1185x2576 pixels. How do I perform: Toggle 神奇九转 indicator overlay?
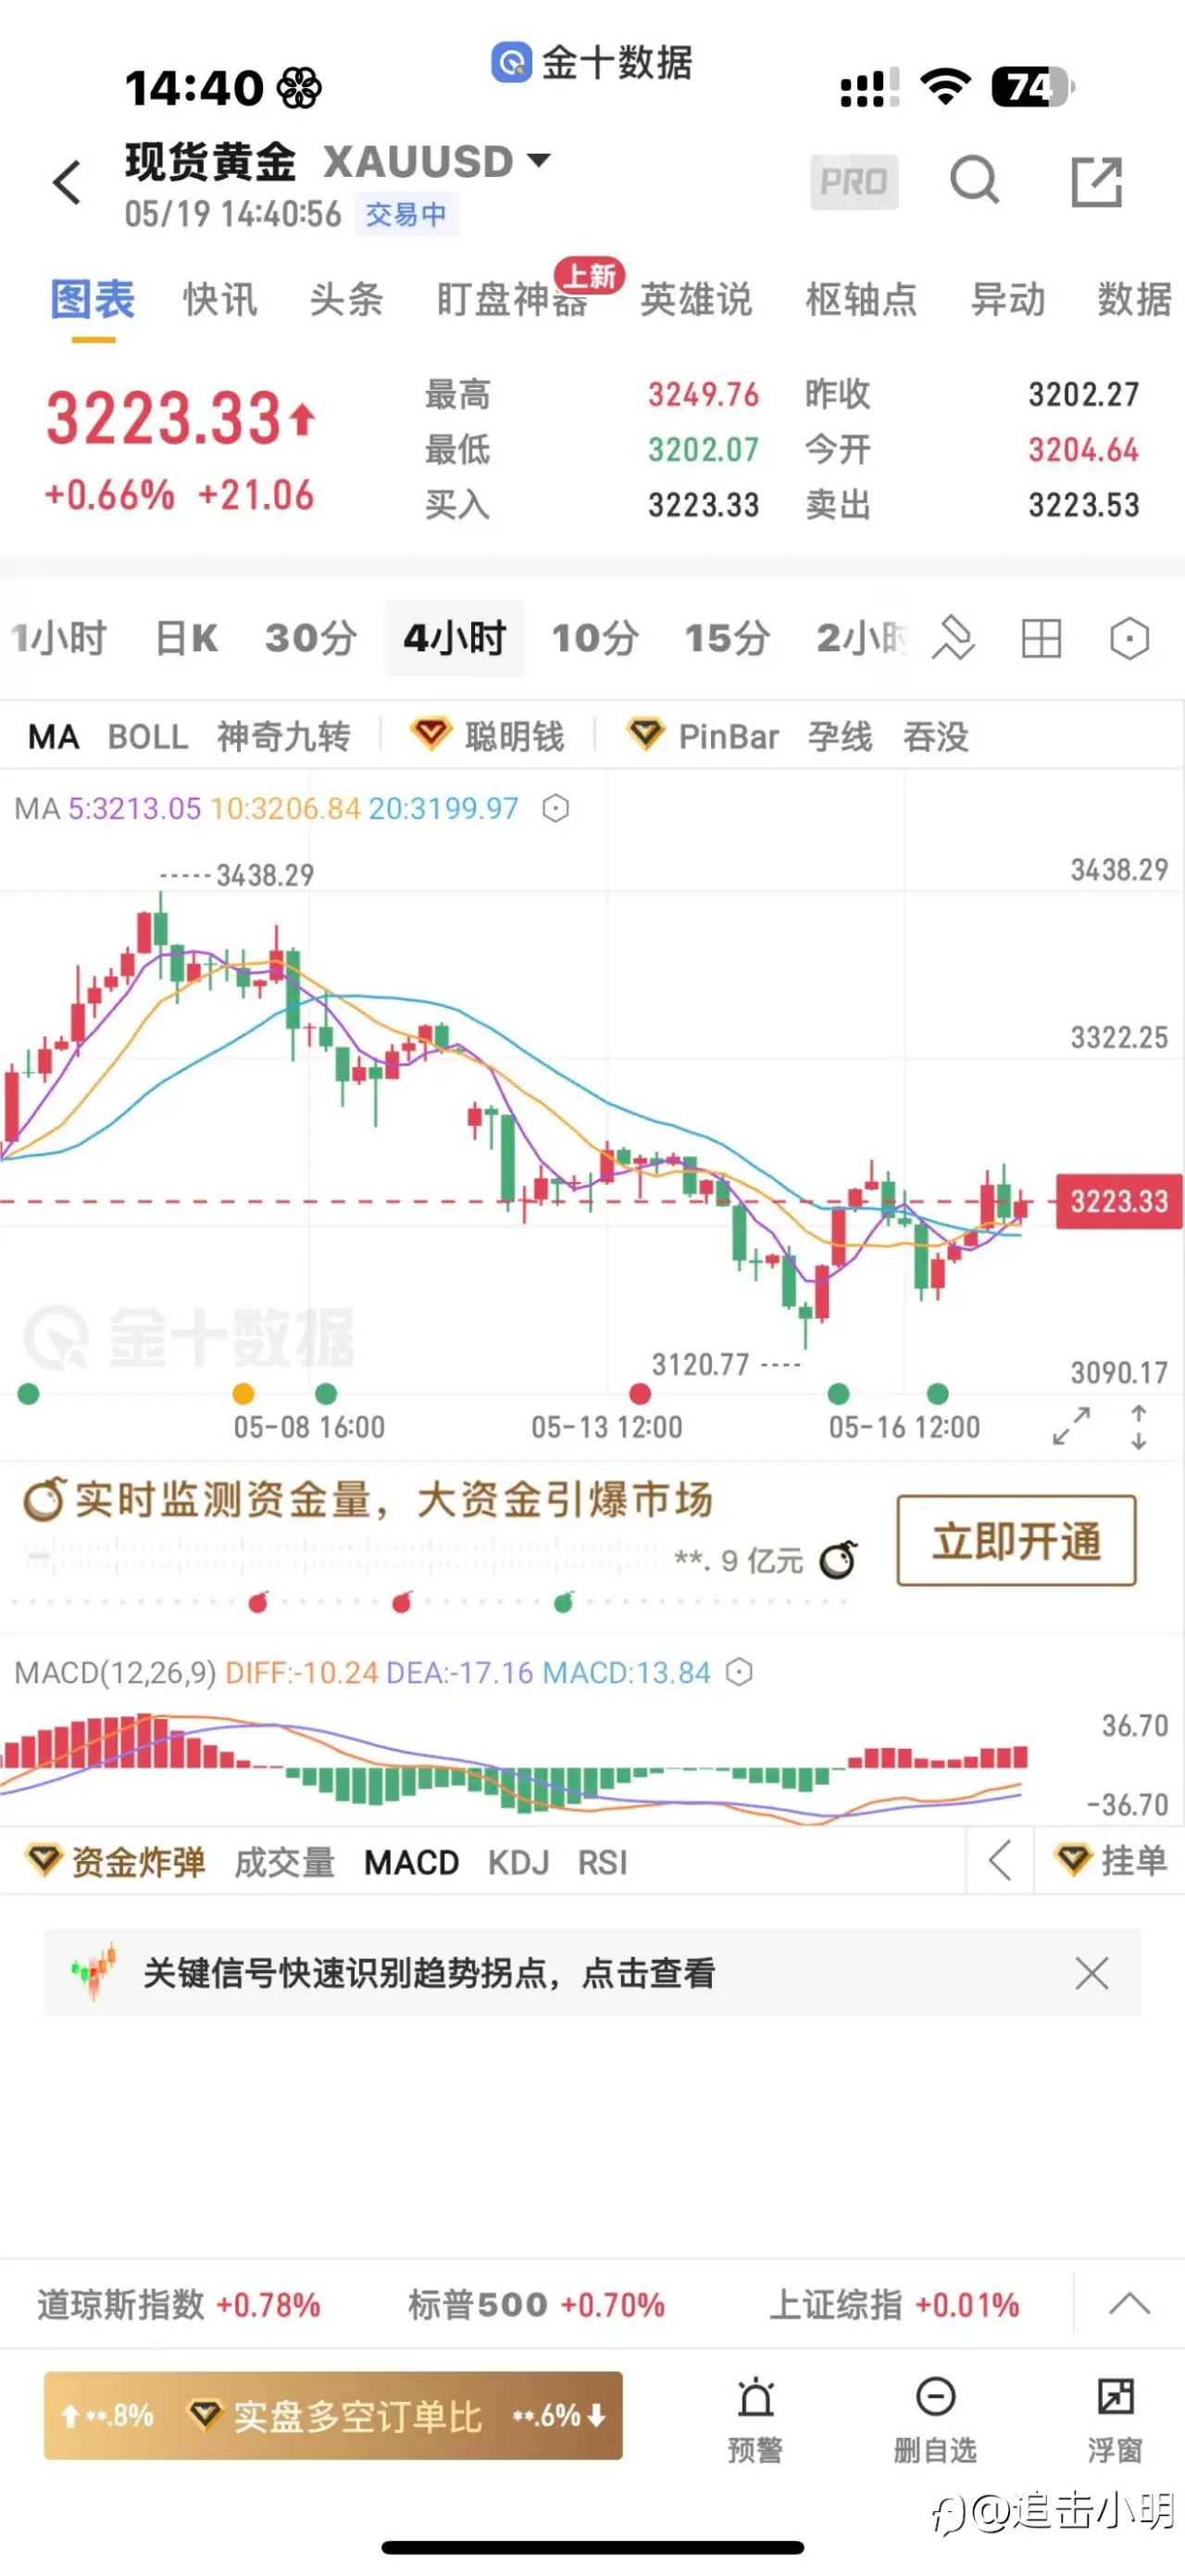pos(284,737)
